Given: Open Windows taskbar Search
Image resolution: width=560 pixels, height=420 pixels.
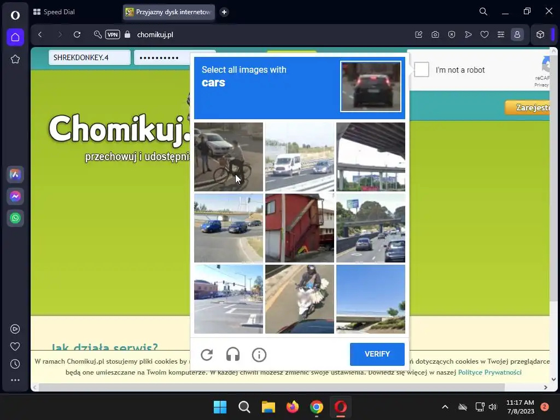Looking at the screenshot, I should (244, 407).
